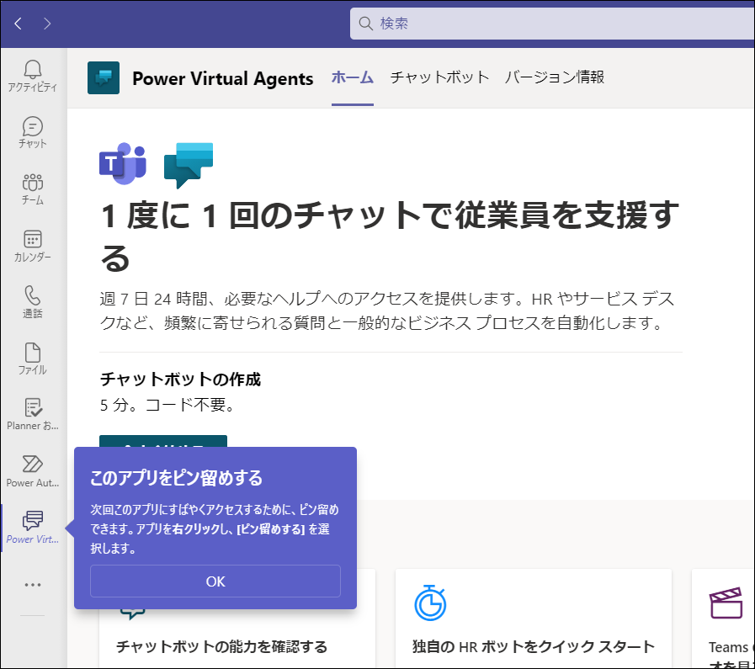Open the Planner app in sidebar
This screenshot has width=755, height=669.
(32, 415)
